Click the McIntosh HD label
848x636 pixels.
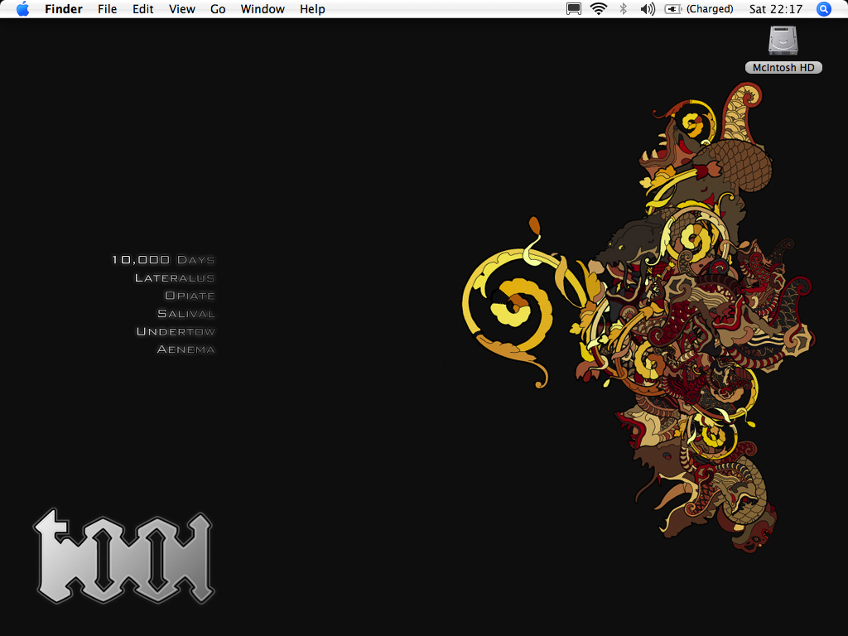pos(783,68)
